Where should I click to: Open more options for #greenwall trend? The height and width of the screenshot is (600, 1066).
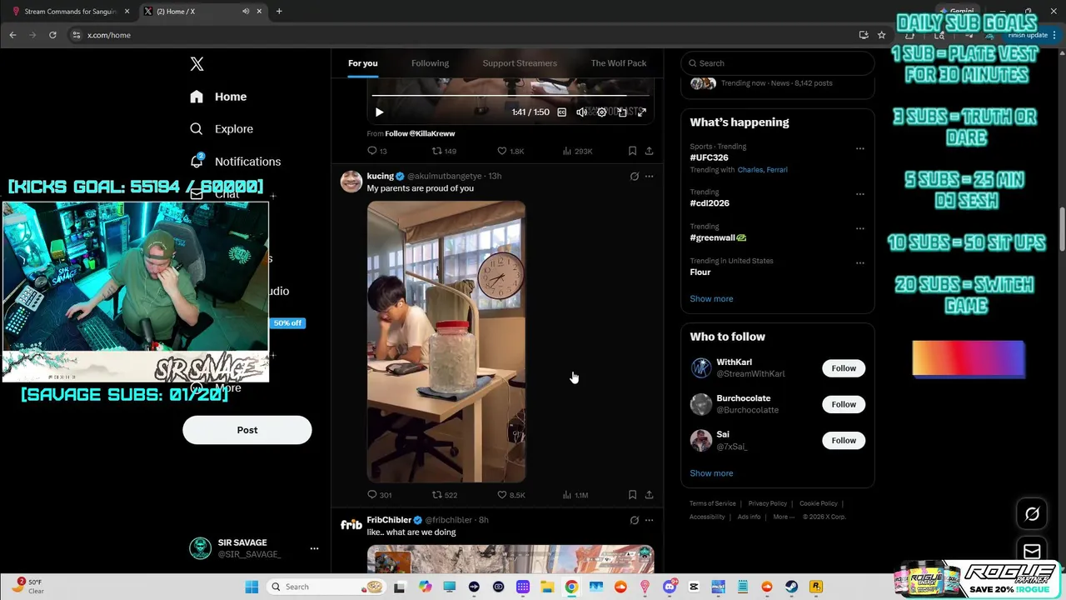859,228
